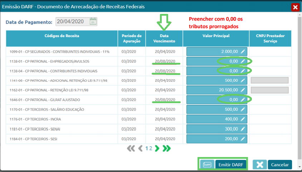Click the 200,00 SESI value field
The width and height of the screenshot is (302, 172).
pos(217,139)
